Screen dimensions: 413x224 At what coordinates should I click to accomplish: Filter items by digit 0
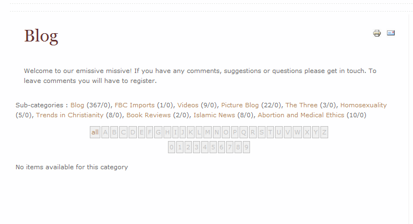coord(172,147)
